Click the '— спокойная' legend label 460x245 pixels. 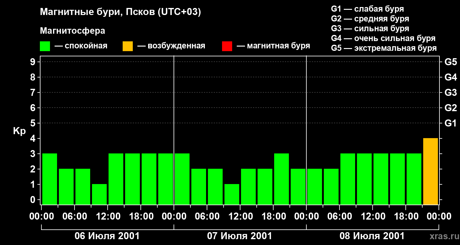pos(81,46)
